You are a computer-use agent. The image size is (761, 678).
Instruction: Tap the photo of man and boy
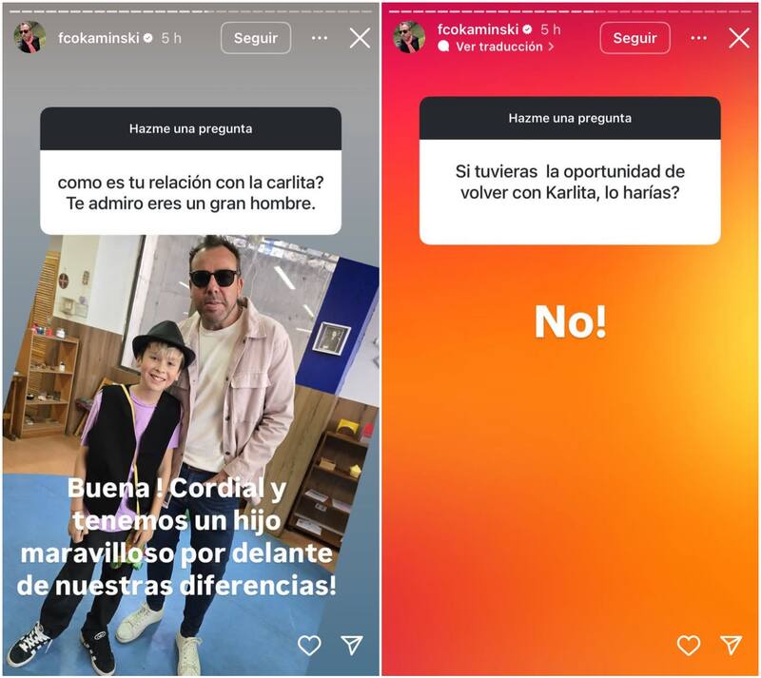(x=191, y=455)
